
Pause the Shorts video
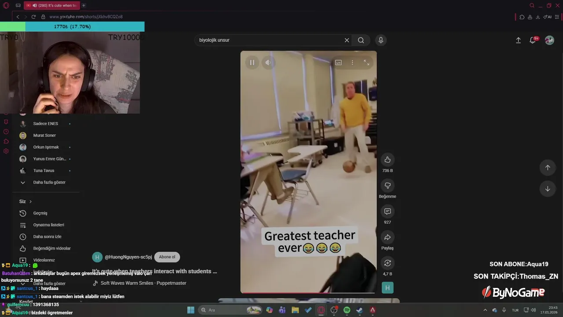click(252, 63)
